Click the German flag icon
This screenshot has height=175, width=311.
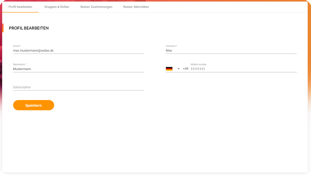tap(169, 69)
